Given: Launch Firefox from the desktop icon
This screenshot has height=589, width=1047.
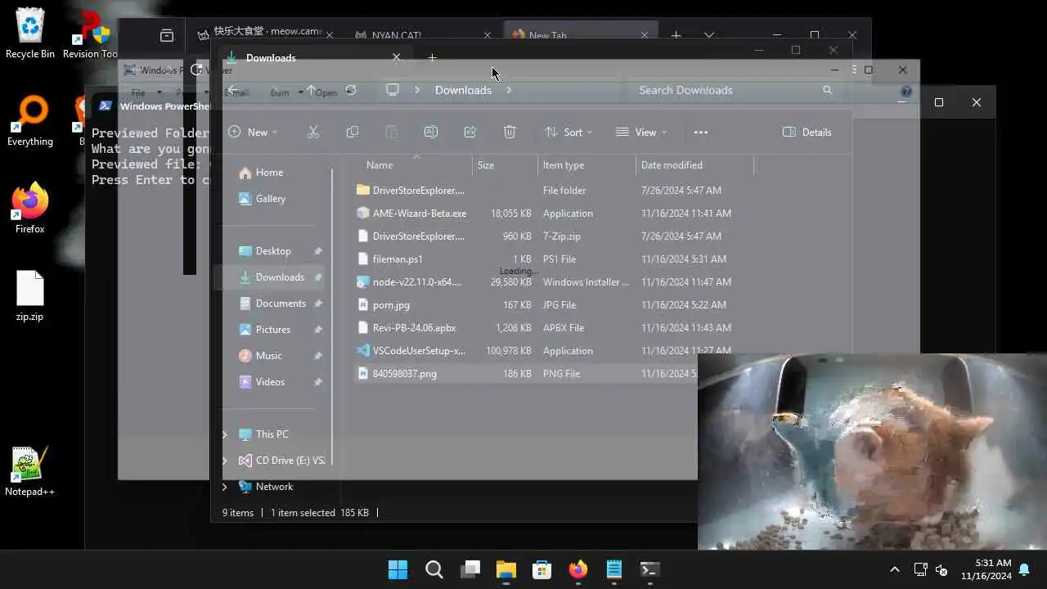Looking at the screenshot, I should click(30, 209).
